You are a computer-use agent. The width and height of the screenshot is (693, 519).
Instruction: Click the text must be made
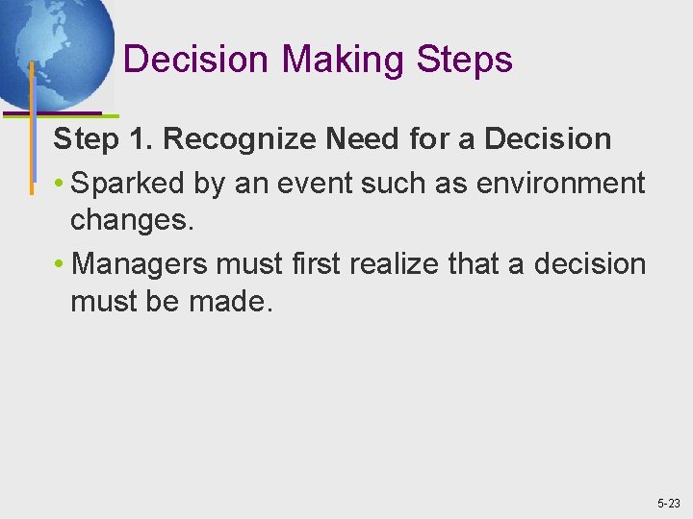click(x=171, y=302)
